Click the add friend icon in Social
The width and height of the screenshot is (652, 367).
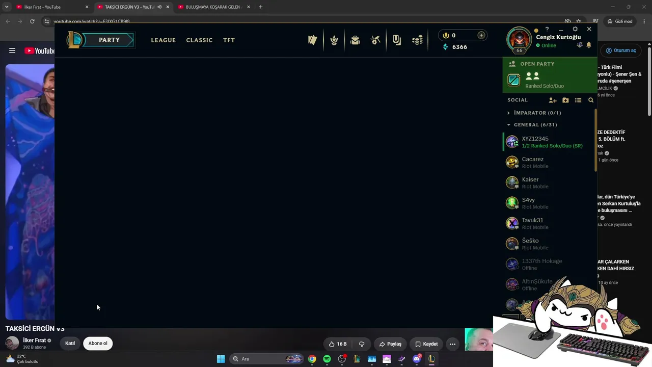[553, 100]
